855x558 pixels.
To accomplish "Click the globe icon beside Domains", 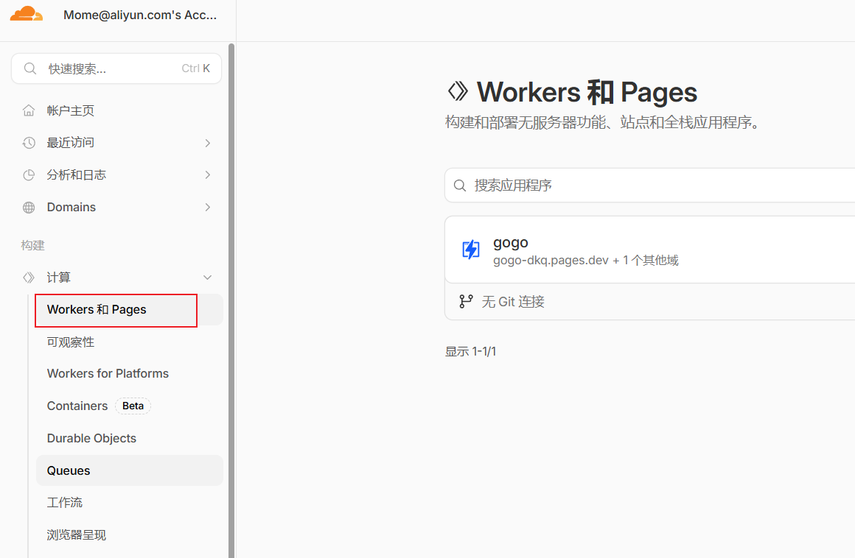I will click(x=29, y=208).
